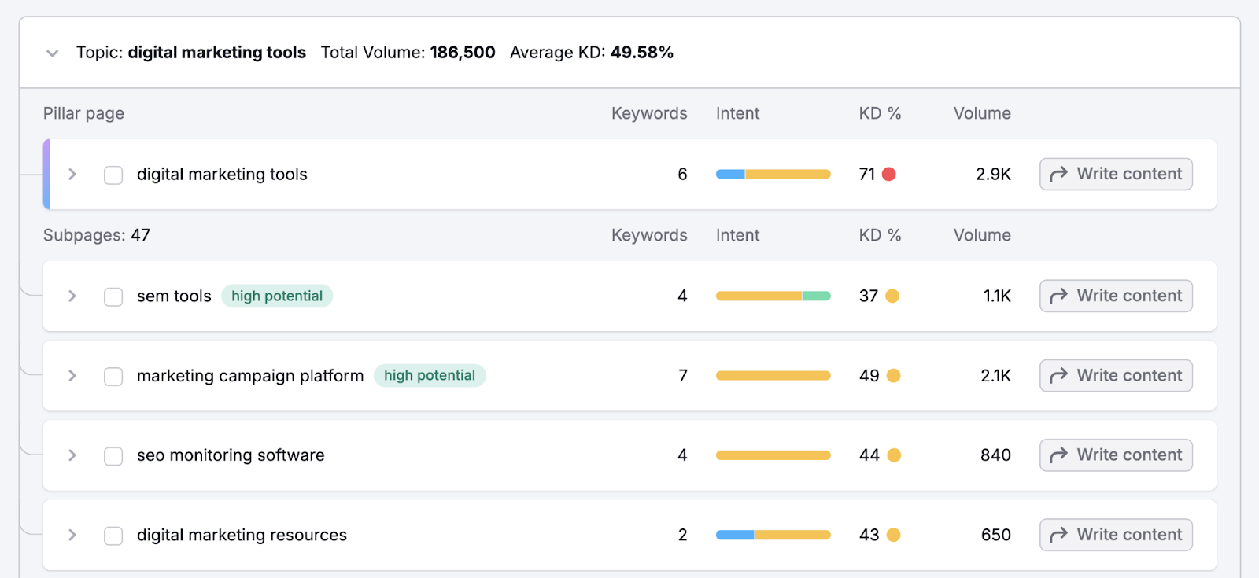The width and height of the screenshot is (1259, 578).
Task: Click intent bar for digital marketing tools
Action: [x=773, y=174]
